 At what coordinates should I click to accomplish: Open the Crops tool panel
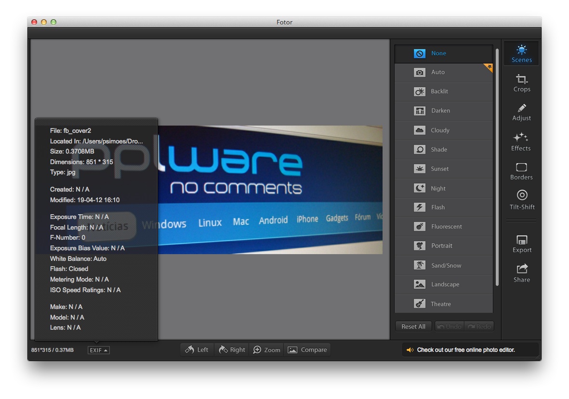tap(521, 83)
